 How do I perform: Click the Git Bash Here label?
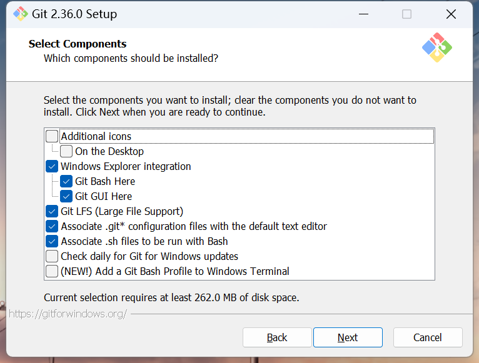click(105, 181)
